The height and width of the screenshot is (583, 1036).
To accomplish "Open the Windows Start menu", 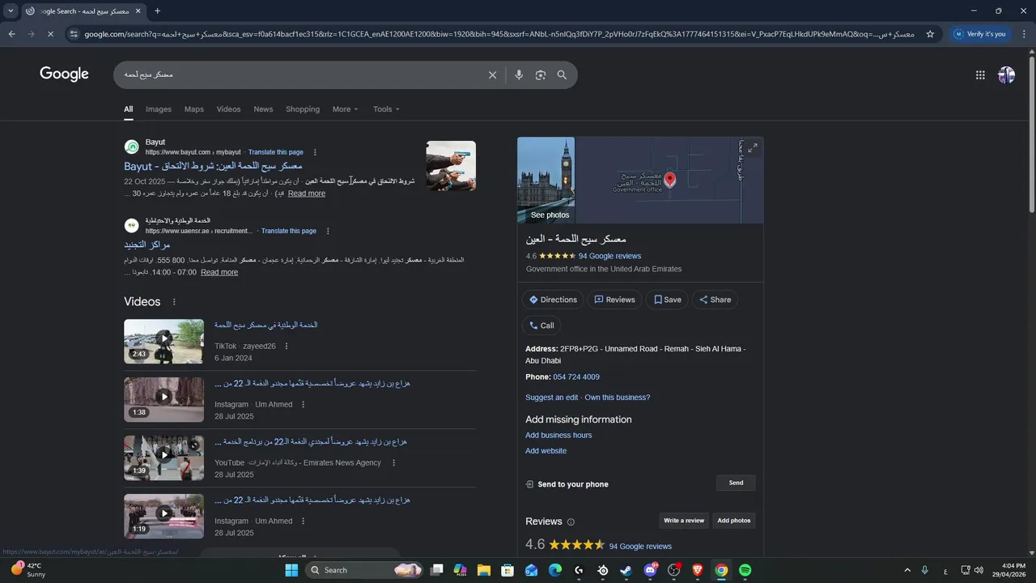I will tap(291, 570).
